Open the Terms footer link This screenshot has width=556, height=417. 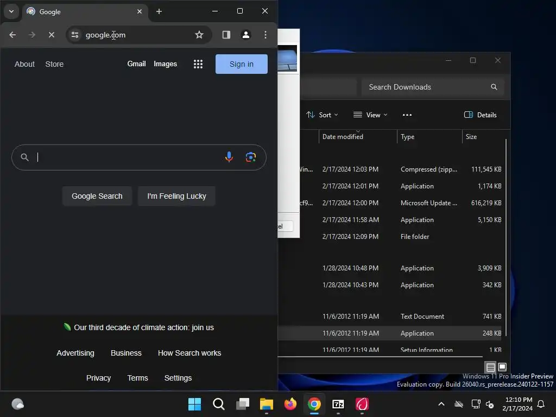[x=137, y=378]
